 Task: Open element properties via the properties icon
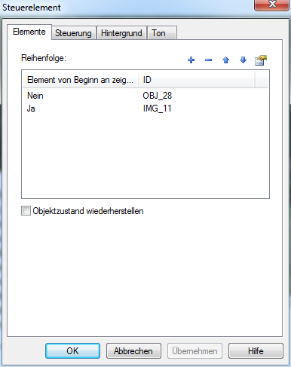coord(261,60)
